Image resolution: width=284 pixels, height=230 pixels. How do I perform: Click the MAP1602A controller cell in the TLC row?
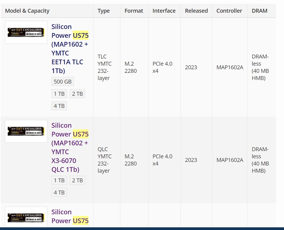pyautogui.click(x=230, y=67)
